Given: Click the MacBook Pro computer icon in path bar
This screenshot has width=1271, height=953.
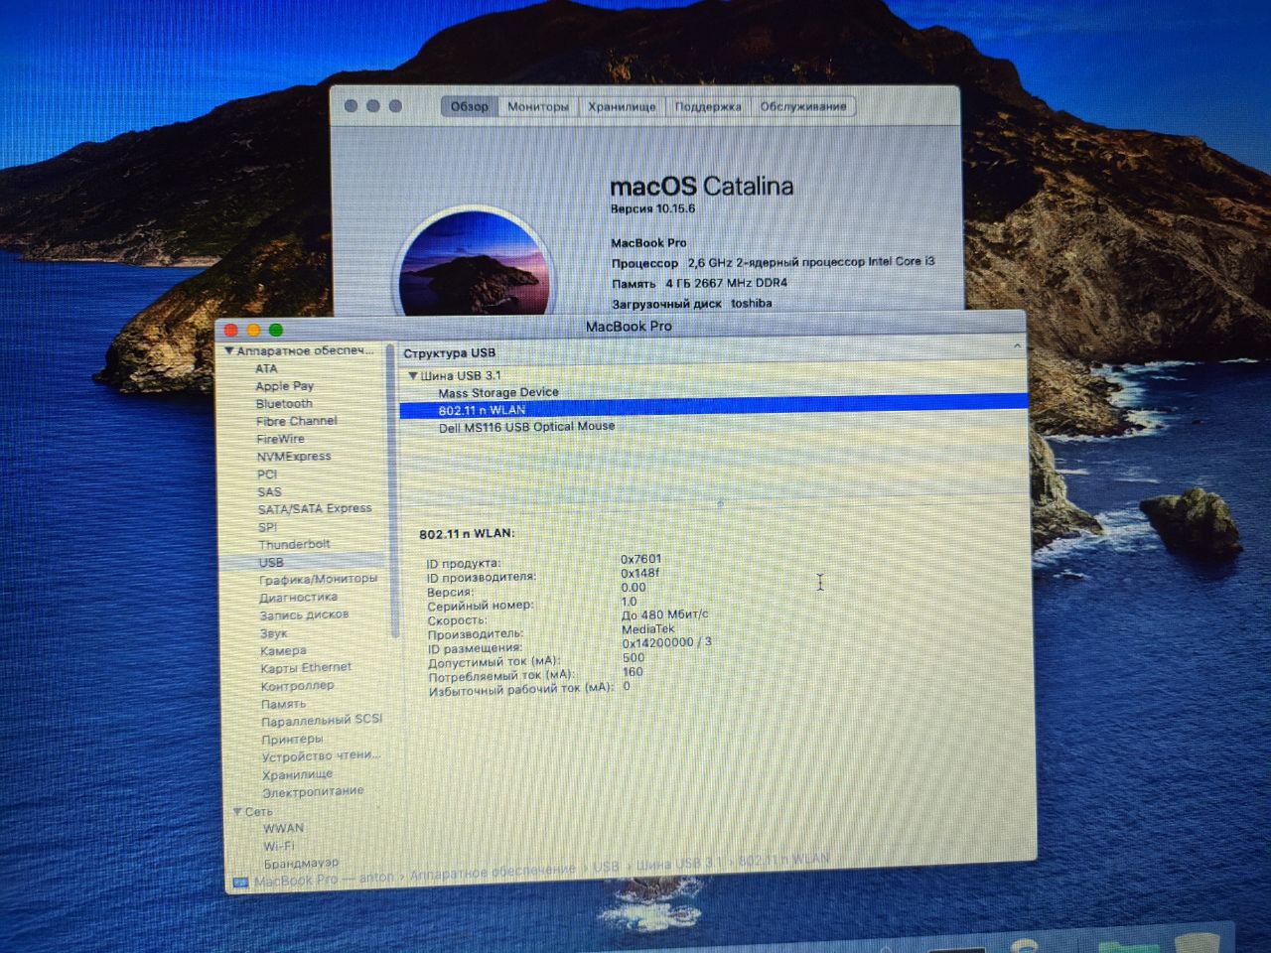Looking at the screenshot, I should click(240, 882).
